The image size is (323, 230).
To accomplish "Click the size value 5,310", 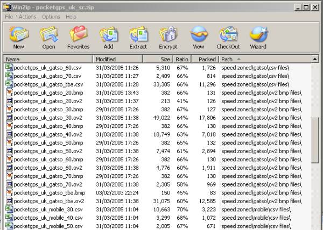I will 163,68.
